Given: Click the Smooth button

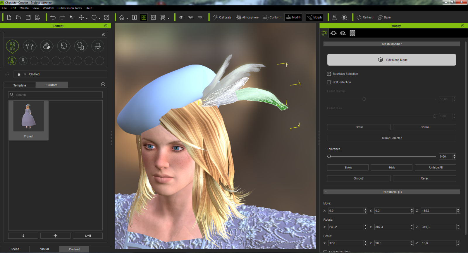Looking at the screenshot, I should coord(359,178).
